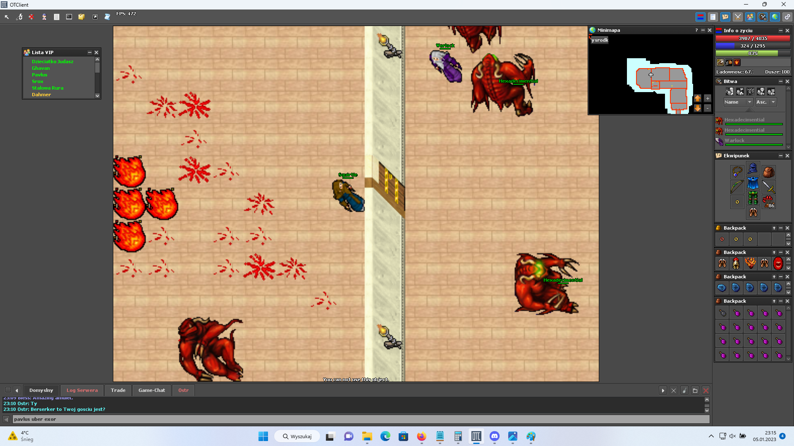Open the character avatar toolbar icon
Screen dimensions: 794x446
[44, 17]
